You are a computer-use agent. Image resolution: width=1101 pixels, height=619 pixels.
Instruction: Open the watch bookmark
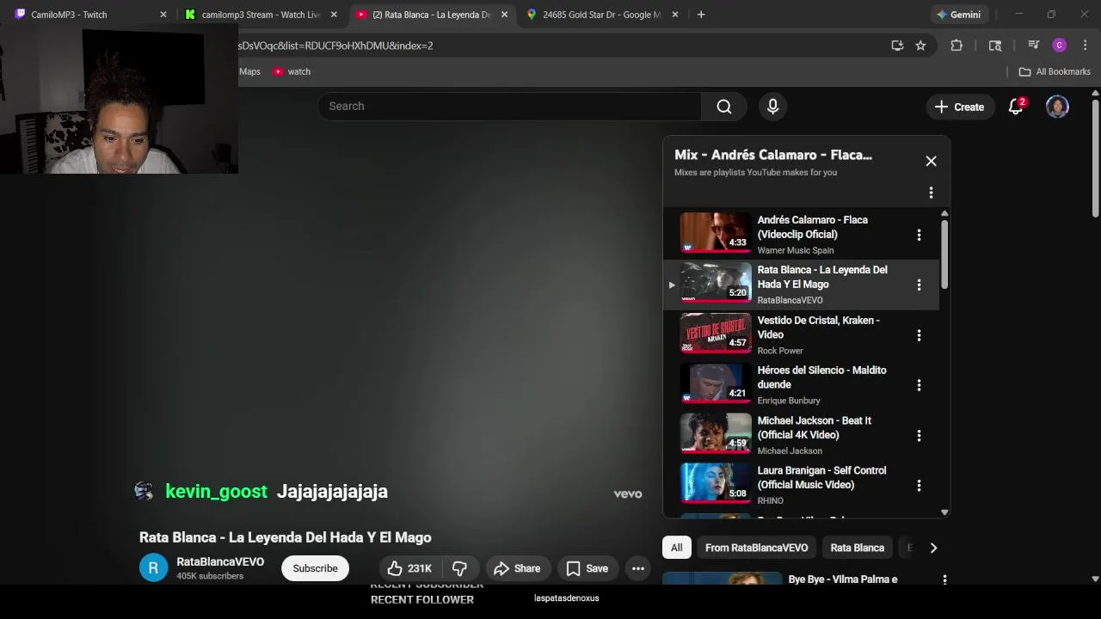point(292,71)
